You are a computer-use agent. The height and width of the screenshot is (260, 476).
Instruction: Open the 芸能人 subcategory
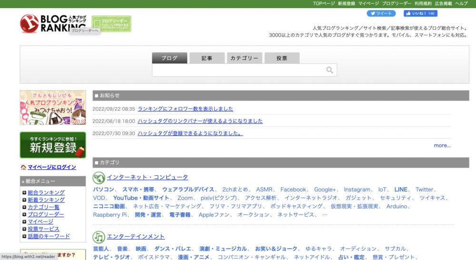point(101,249)
